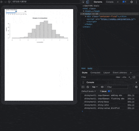Toggle the :hov element state panel

click(118, 77)
